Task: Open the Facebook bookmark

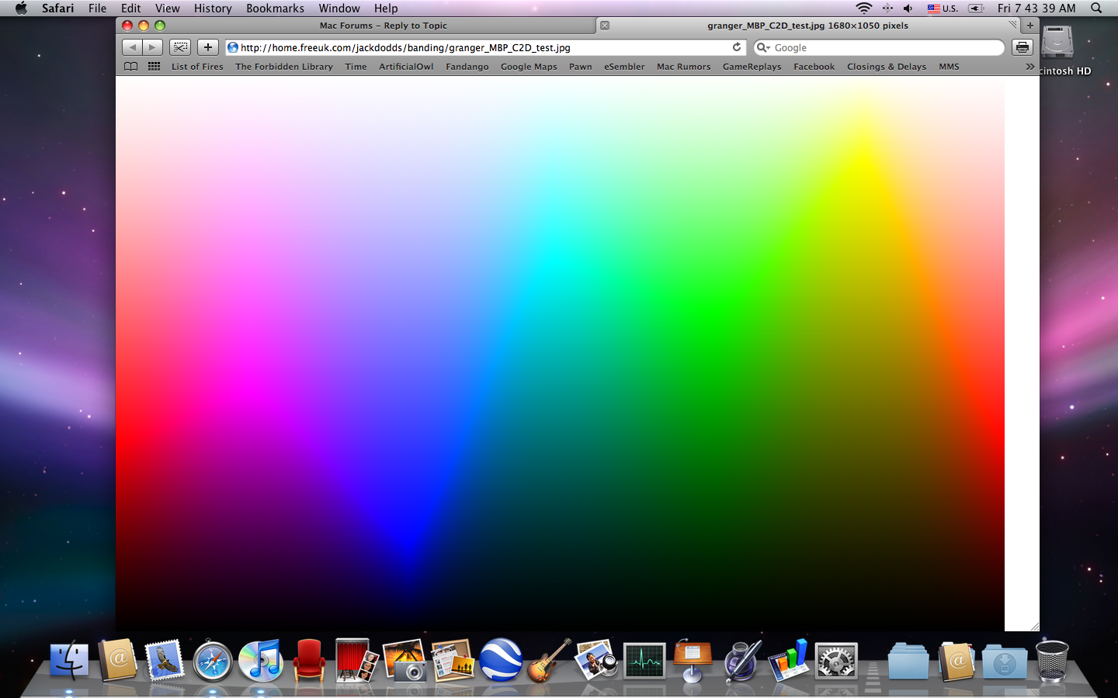Action: (x=814, y=67)
